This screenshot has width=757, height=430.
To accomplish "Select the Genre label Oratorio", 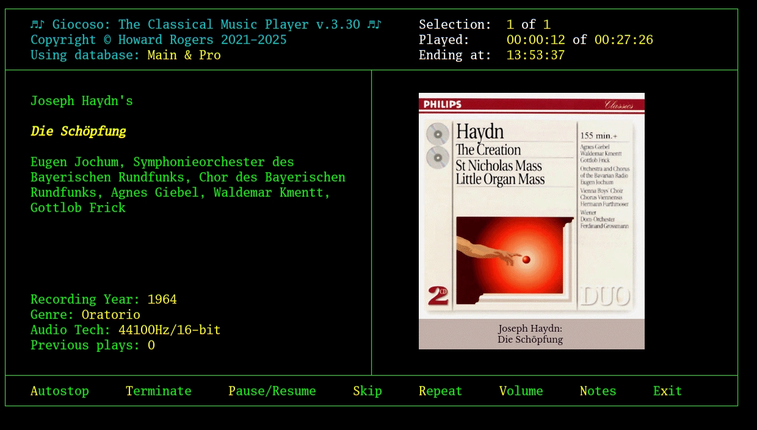I will pyautogui.click(x=110, y=315).
